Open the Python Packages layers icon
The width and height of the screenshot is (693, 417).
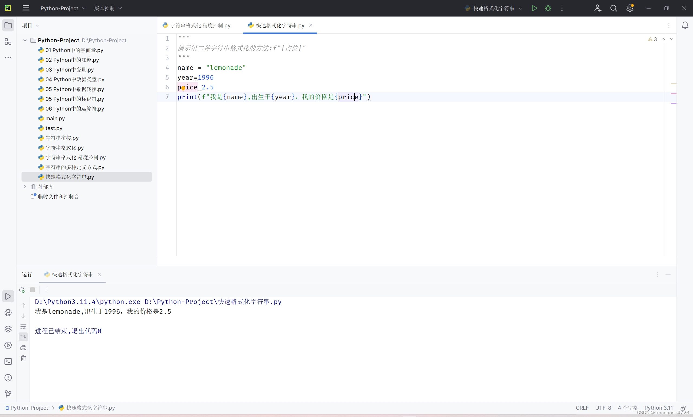(8, 329)
